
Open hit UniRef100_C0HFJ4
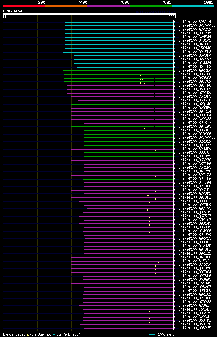195,37
